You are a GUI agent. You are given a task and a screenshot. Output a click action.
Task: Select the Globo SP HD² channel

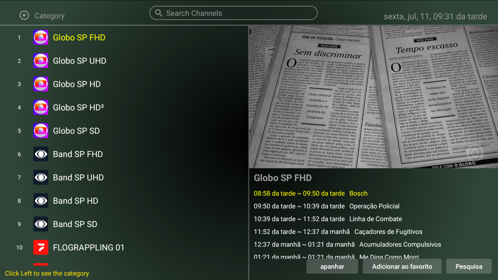pos(78,108)
